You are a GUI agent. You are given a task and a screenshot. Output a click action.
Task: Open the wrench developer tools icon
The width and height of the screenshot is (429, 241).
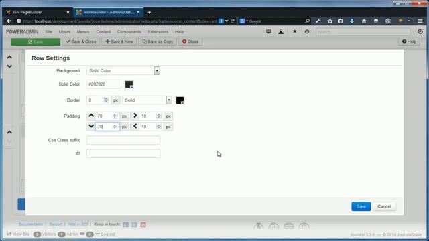tap(318, 21)
